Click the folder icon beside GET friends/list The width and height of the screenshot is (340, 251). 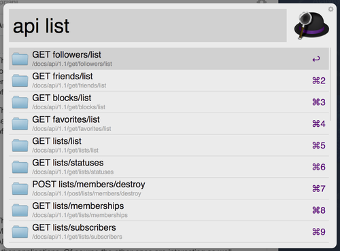click(x=20, y=81)
